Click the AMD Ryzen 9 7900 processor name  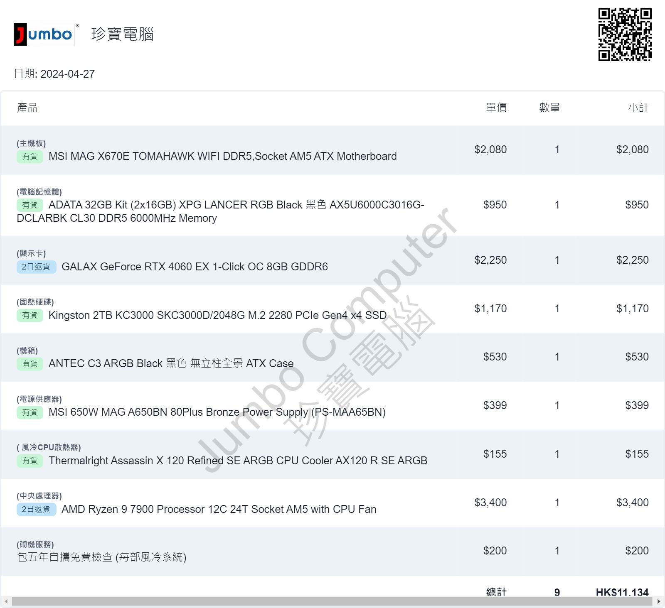(x=219, y=509)
